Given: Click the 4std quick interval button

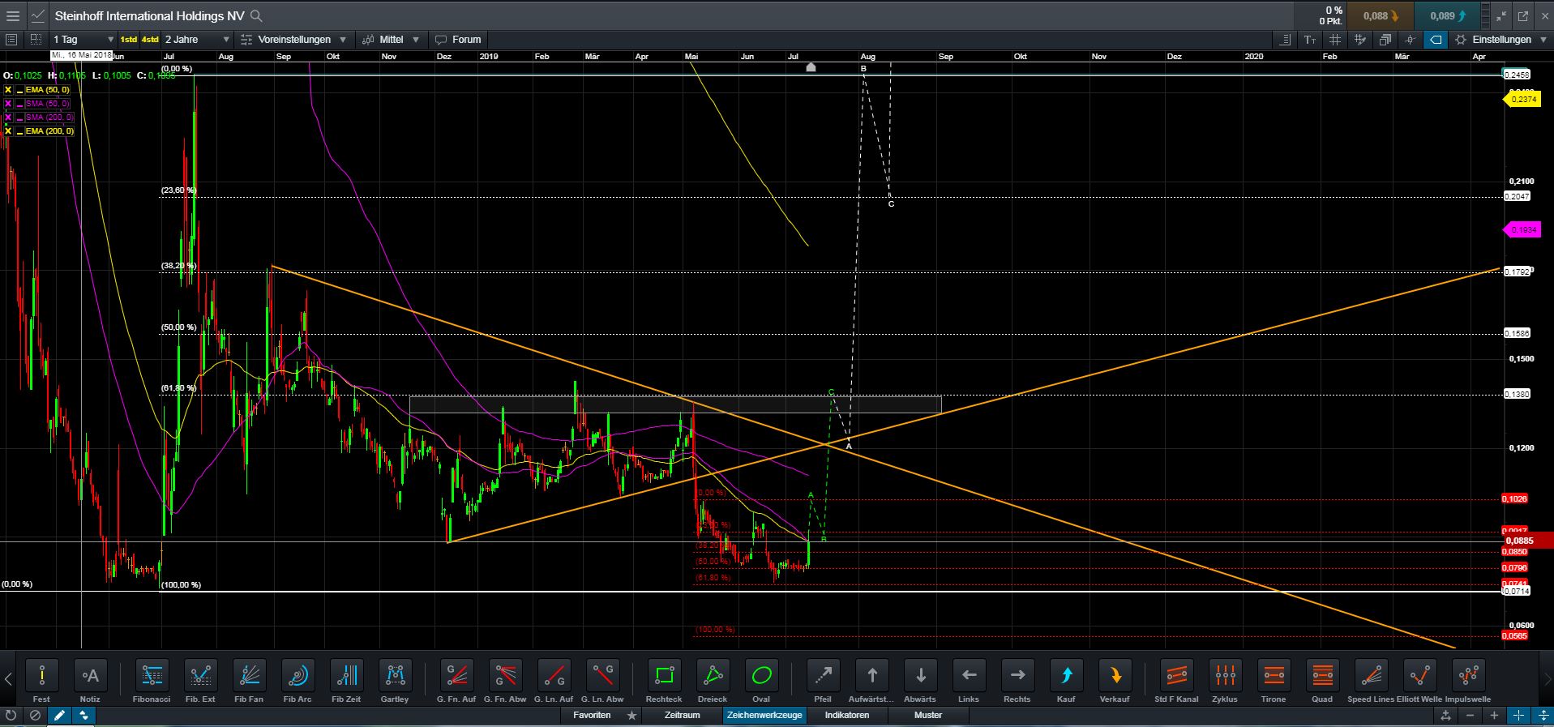Looking at the screenshot, I should 150,39.
